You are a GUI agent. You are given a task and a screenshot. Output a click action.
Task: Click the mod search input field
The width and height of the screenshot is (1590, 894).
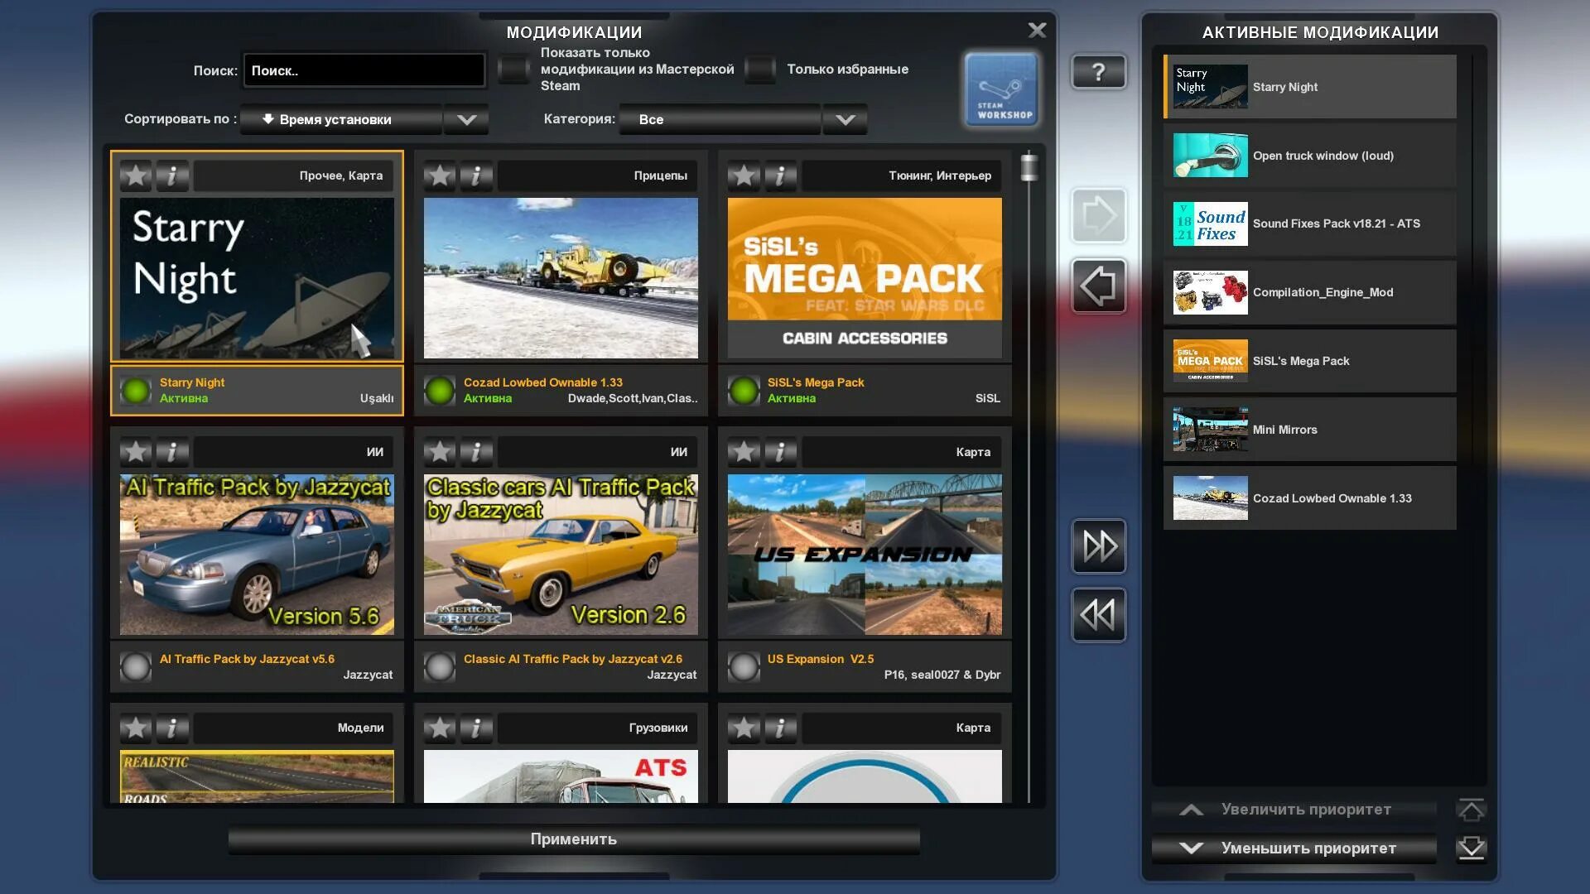click(x=364, y=70)
